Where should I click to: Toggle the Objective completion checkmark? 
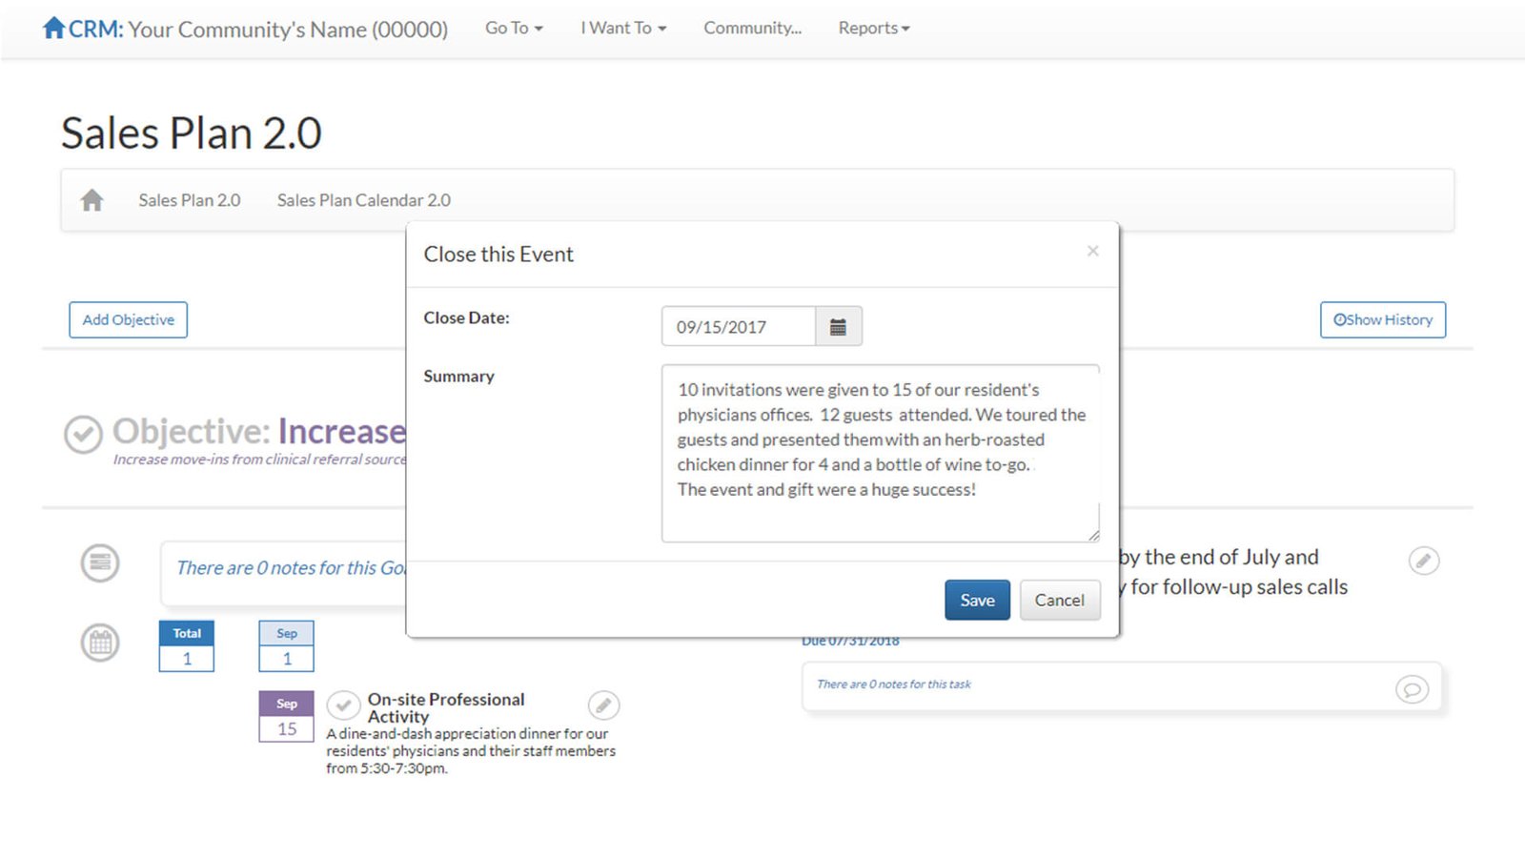click(83, 434)
